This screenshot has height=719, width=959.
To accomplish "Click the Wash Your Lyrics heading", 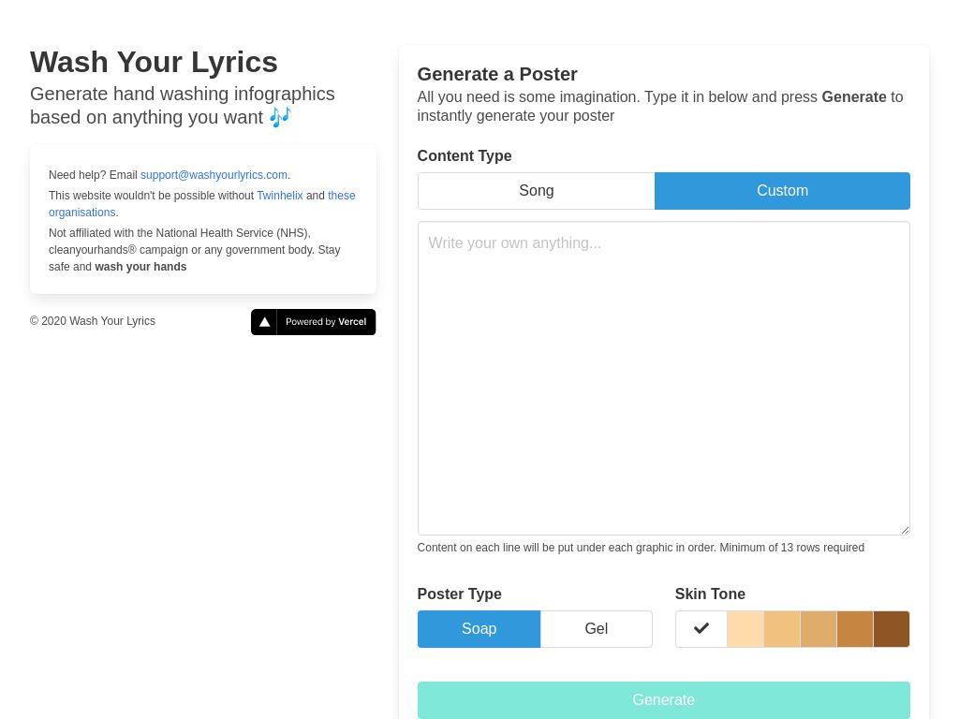I will pos(155,63).
